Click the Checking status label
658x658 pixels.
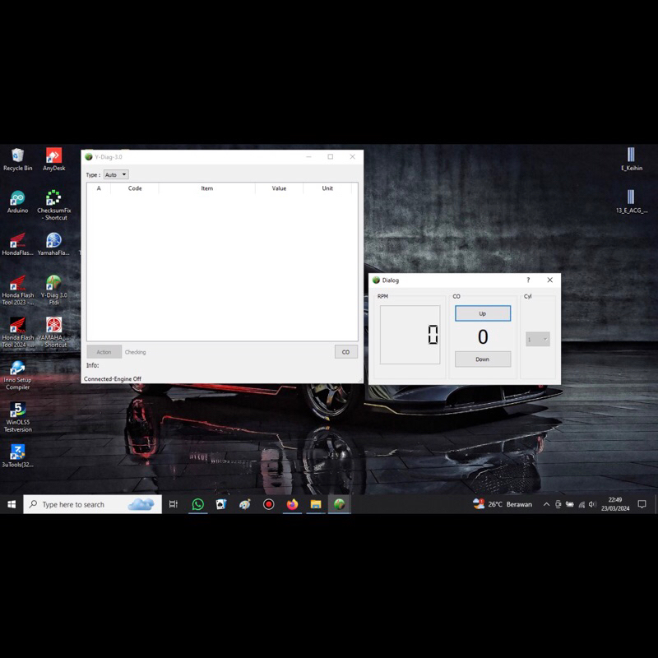(135, 352)
